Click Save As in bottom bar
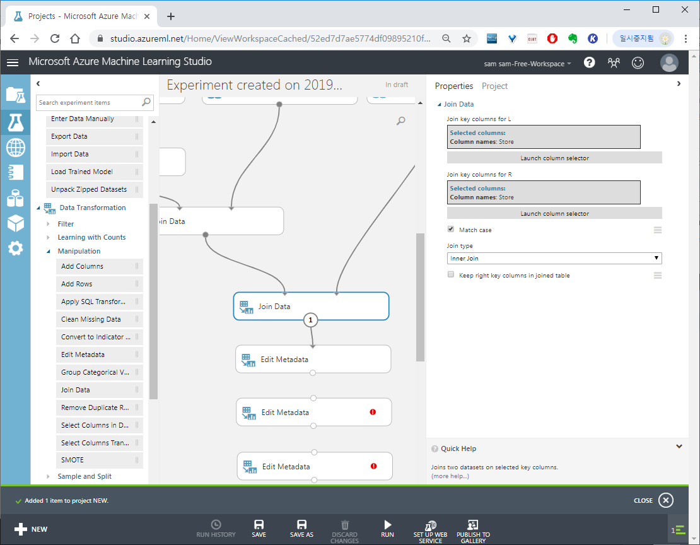Image resolution: width=700 pixels, height=545 pixels. (302, 529)
